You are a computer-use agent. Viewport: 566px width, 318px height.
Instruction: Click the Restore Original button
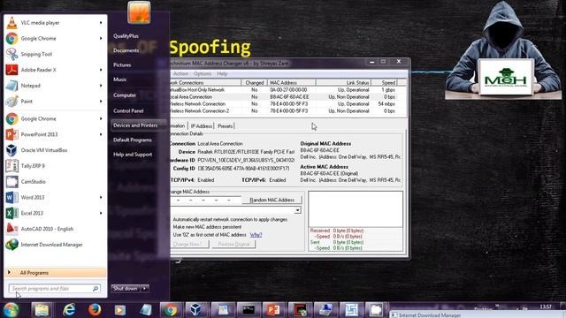click(233, 244)
